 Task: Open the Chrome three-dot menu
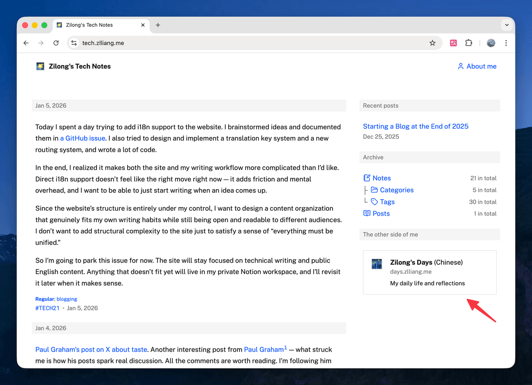pyautogui.click(x=506, y=43)
